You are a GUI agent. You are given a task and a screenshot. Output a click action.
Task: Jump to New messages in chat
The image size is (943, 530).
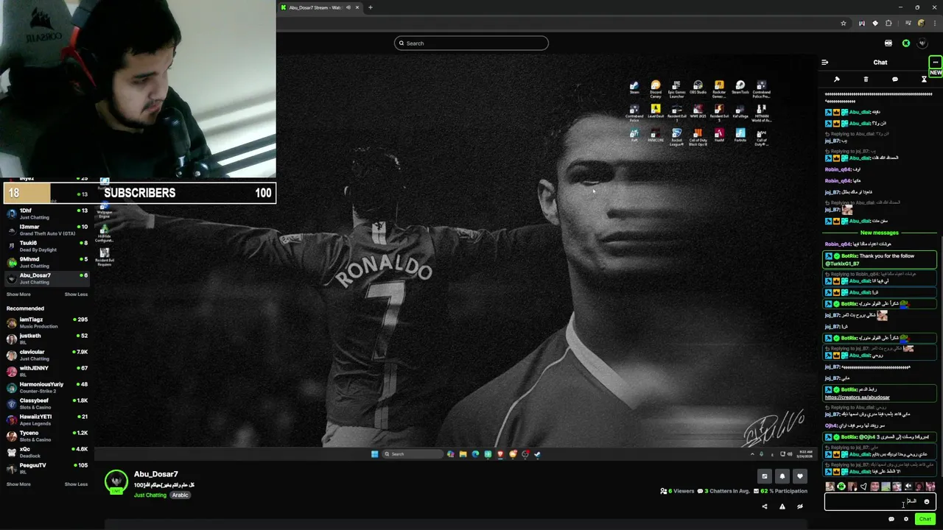click(x=880, y=233)
